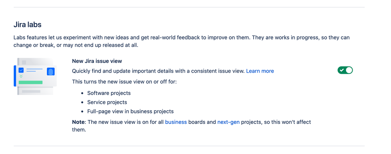Click the Jira labs section heading
This screenshot has width=391, height=154.
click(27, 25)
